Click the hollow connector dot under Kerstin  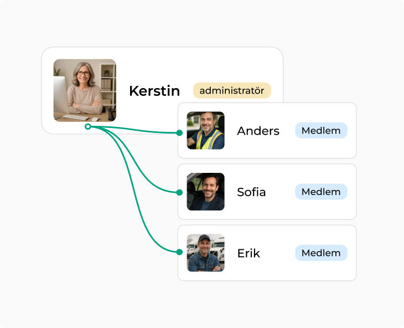pos(88,127)
